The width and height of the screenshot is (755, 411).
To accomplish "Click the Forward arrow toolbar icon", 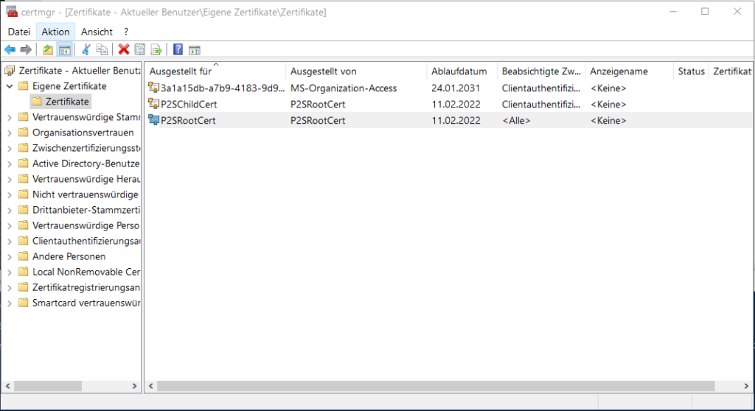I will [x=26, y=49].
